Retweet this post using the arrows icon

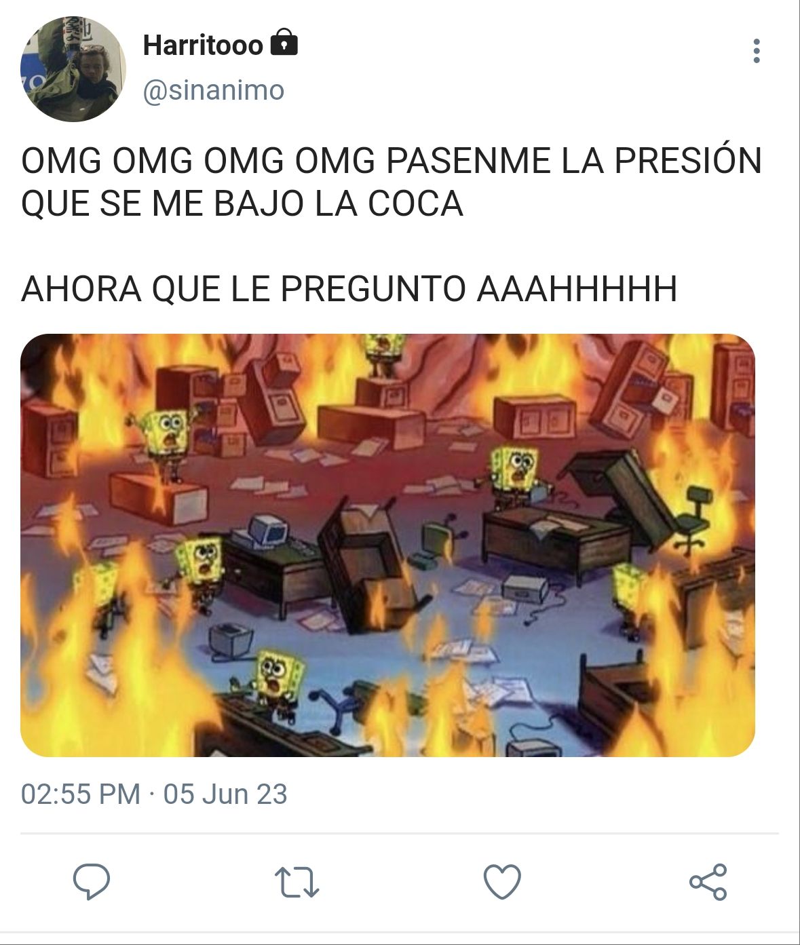click(297, 882)
